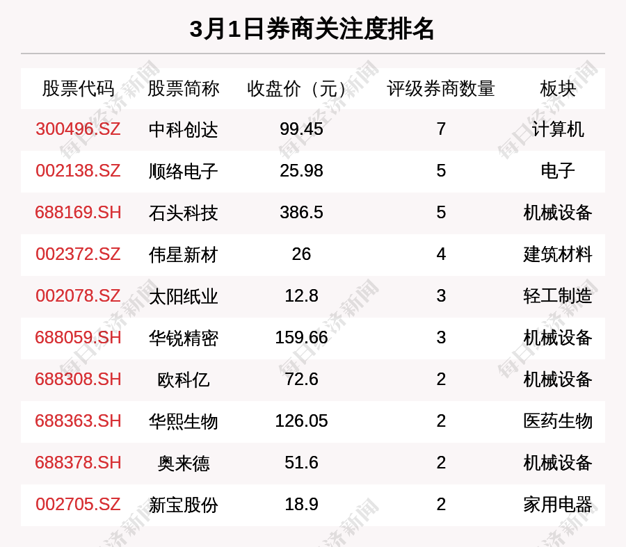Select stock name 新宝股份
This screenshot has height=547, width=626.
pyautogui.click(x=183, y=505)
